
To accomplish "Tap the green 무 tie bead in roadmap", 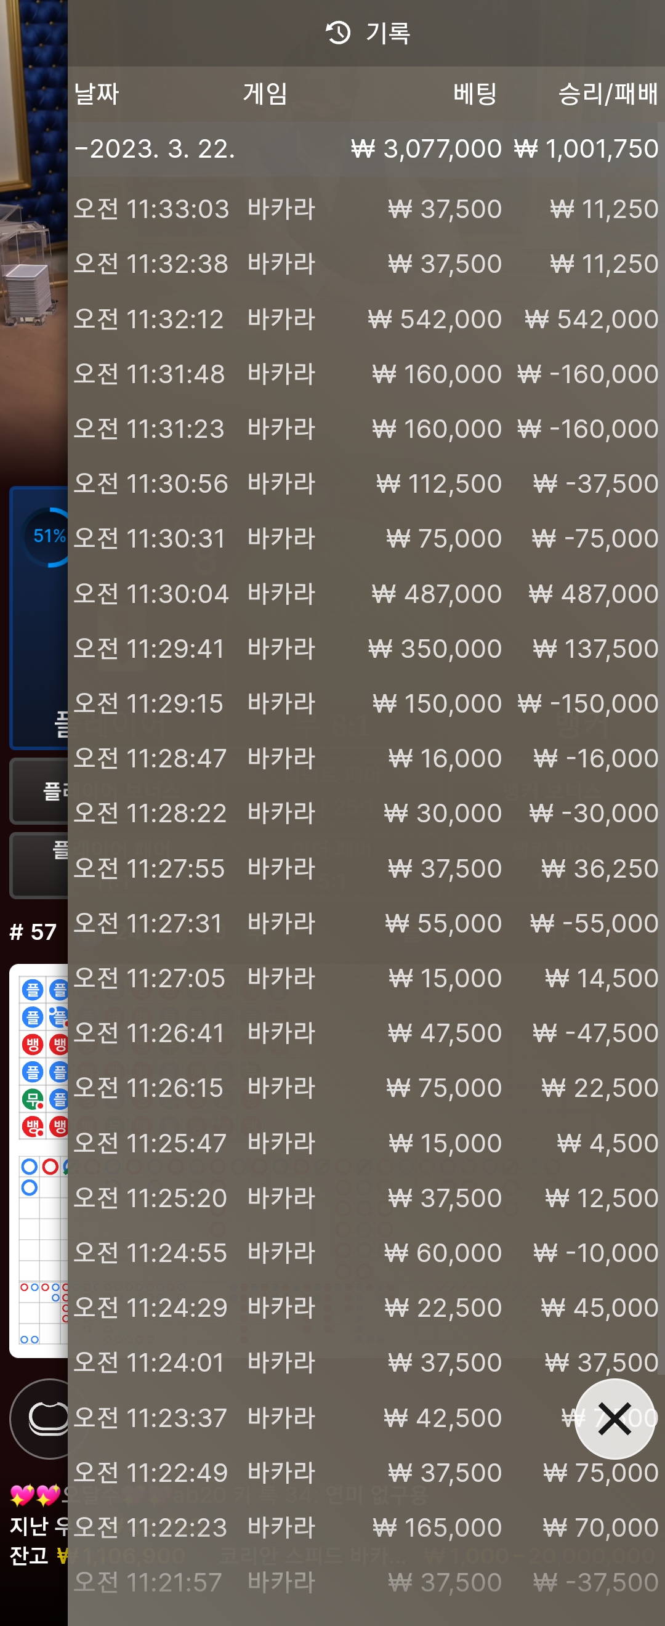I will pos(32,1099).
